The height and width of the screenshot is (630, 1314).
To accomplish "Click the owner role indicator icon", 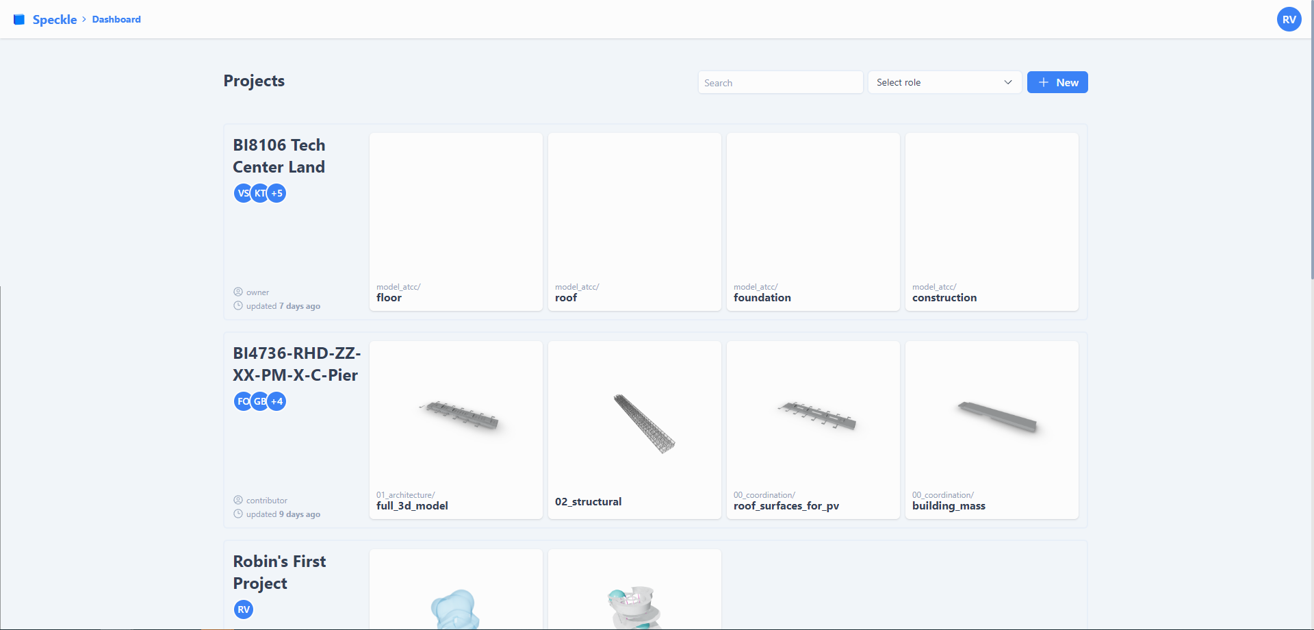I will click(x=237, y=292).
